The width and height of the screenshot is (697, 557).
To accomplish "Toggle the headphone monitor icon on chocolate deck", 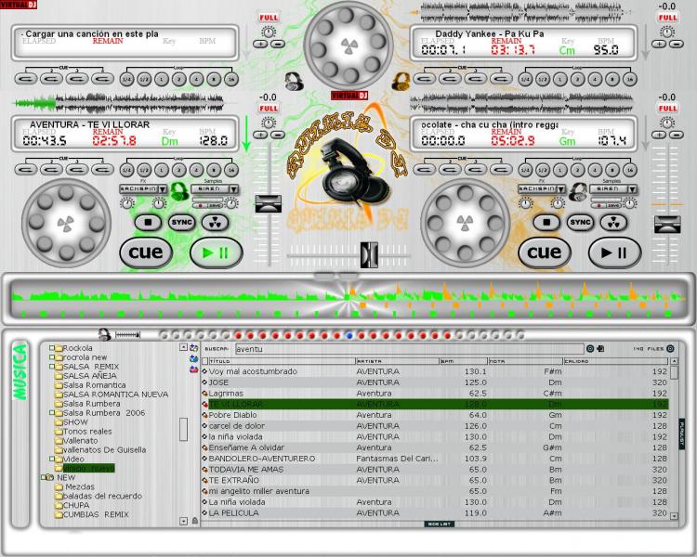I will (x=578, y=191).
